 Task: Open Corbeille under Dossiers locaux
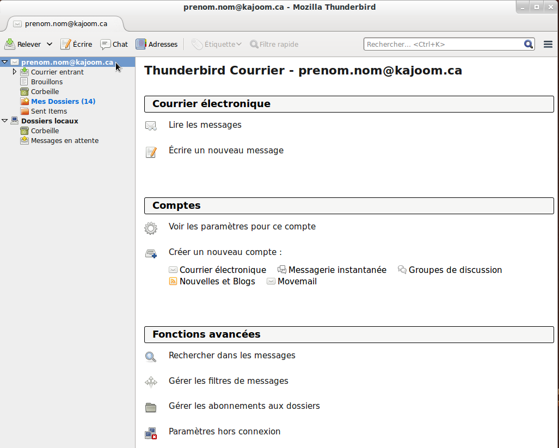pyautogui.click(x=45, y=130)
